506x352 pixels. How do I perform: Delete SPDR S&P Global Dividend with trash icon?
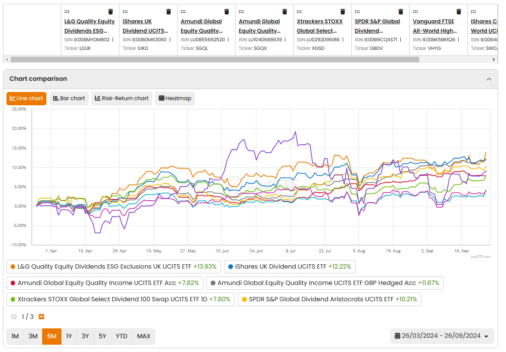401,12
